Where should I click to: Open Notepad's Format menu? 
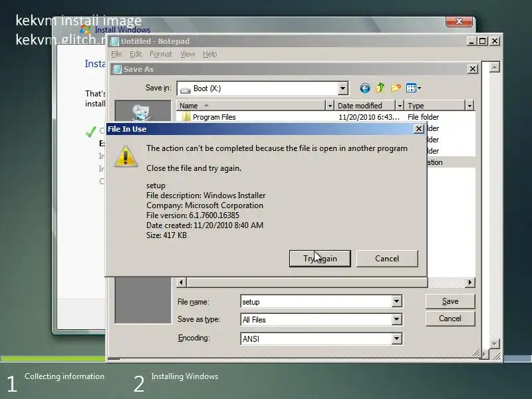161,54
